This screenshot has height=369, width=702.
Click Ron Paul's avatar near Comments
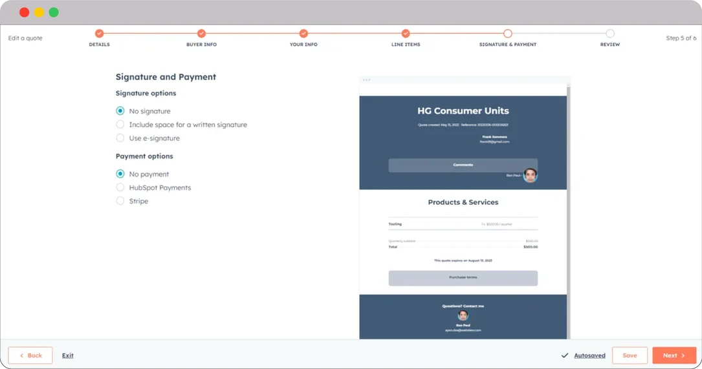click(530, 175)
